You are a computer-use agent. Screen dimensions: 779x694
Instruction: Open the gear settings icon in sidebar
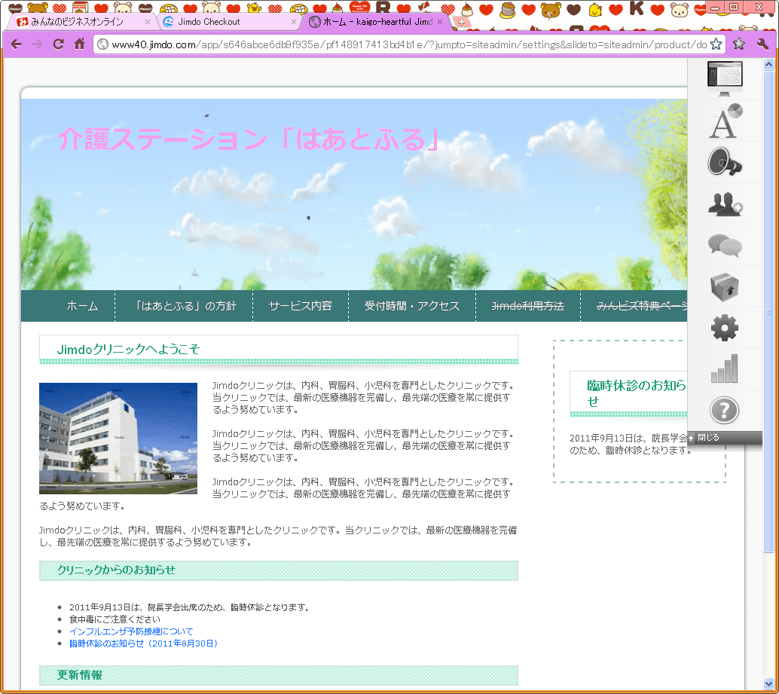tap(724, 328)
